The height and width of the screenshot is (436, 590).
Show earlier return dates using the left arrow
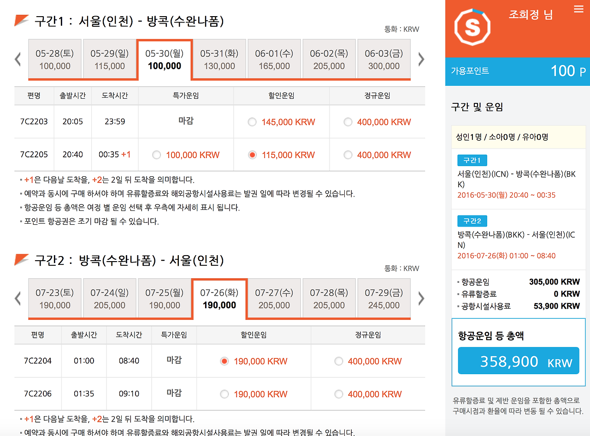pyautogui.click(x=18, y=298)
